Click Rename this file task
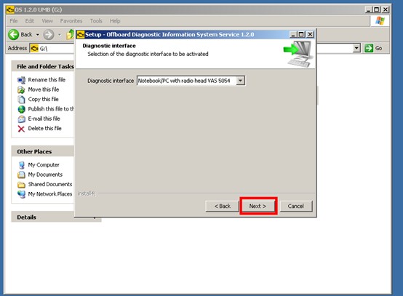The width and height of the screenshot is (403, 296). coord(47,80)
